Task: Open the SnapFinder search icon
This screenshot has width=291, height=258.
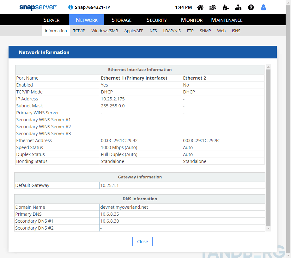Action: click(213, 7)
